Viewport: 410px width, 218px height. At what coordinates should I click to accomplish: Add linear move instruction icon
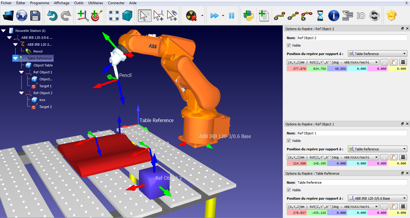pos(293,15)
